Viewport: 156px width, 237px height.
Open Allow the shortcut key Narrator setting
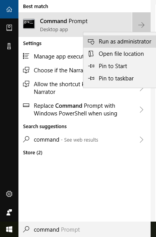51,88
